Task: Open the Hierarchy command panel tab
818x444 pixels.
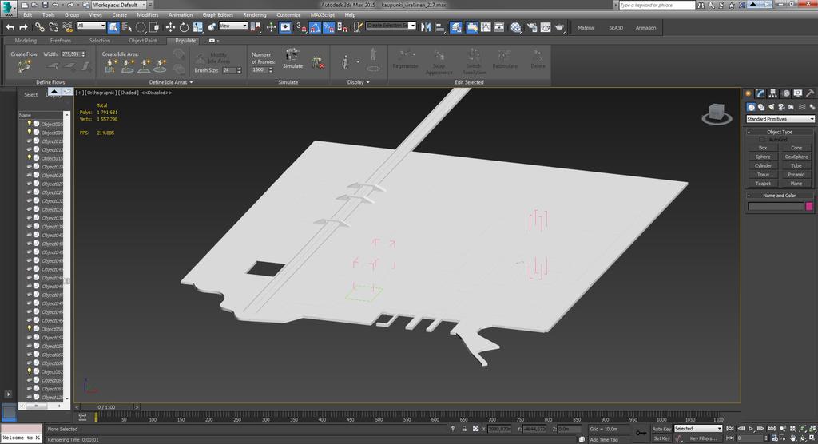Action: click(773, 93)
